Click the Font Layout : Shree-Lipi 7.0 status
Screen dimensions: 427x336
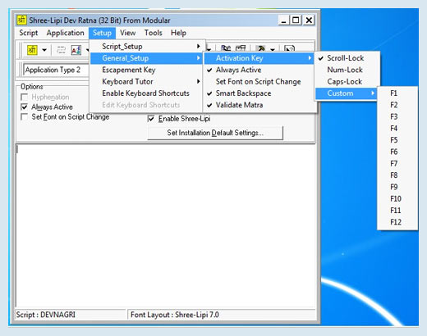223,315
